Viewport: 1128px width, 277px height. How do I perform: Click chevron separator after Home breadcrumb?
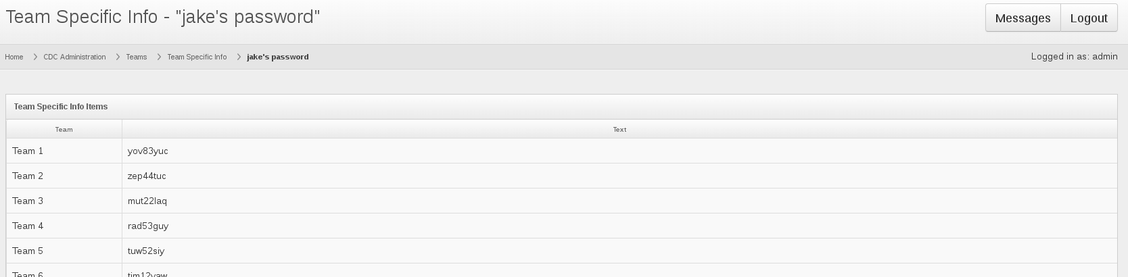click(x=35, y=57)
